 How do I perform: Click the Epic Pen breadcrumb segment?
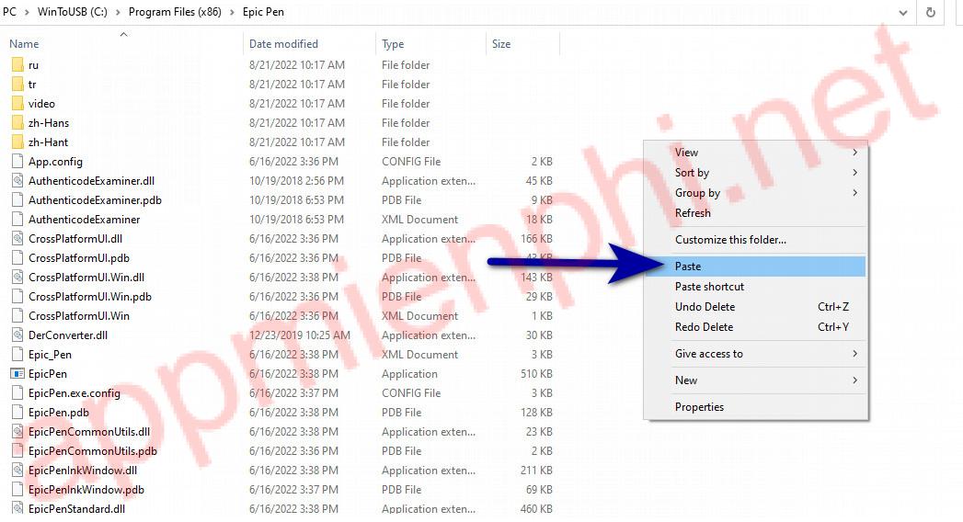263,12
